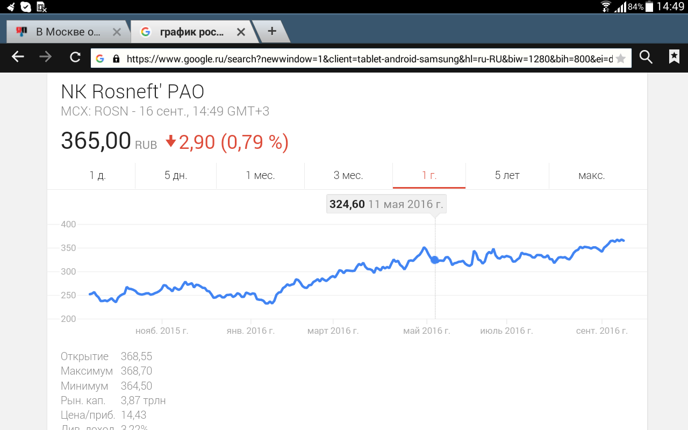Select the 1 г. chart range
The height and width of the screenshot is (430, 688).
pos(429,175)
